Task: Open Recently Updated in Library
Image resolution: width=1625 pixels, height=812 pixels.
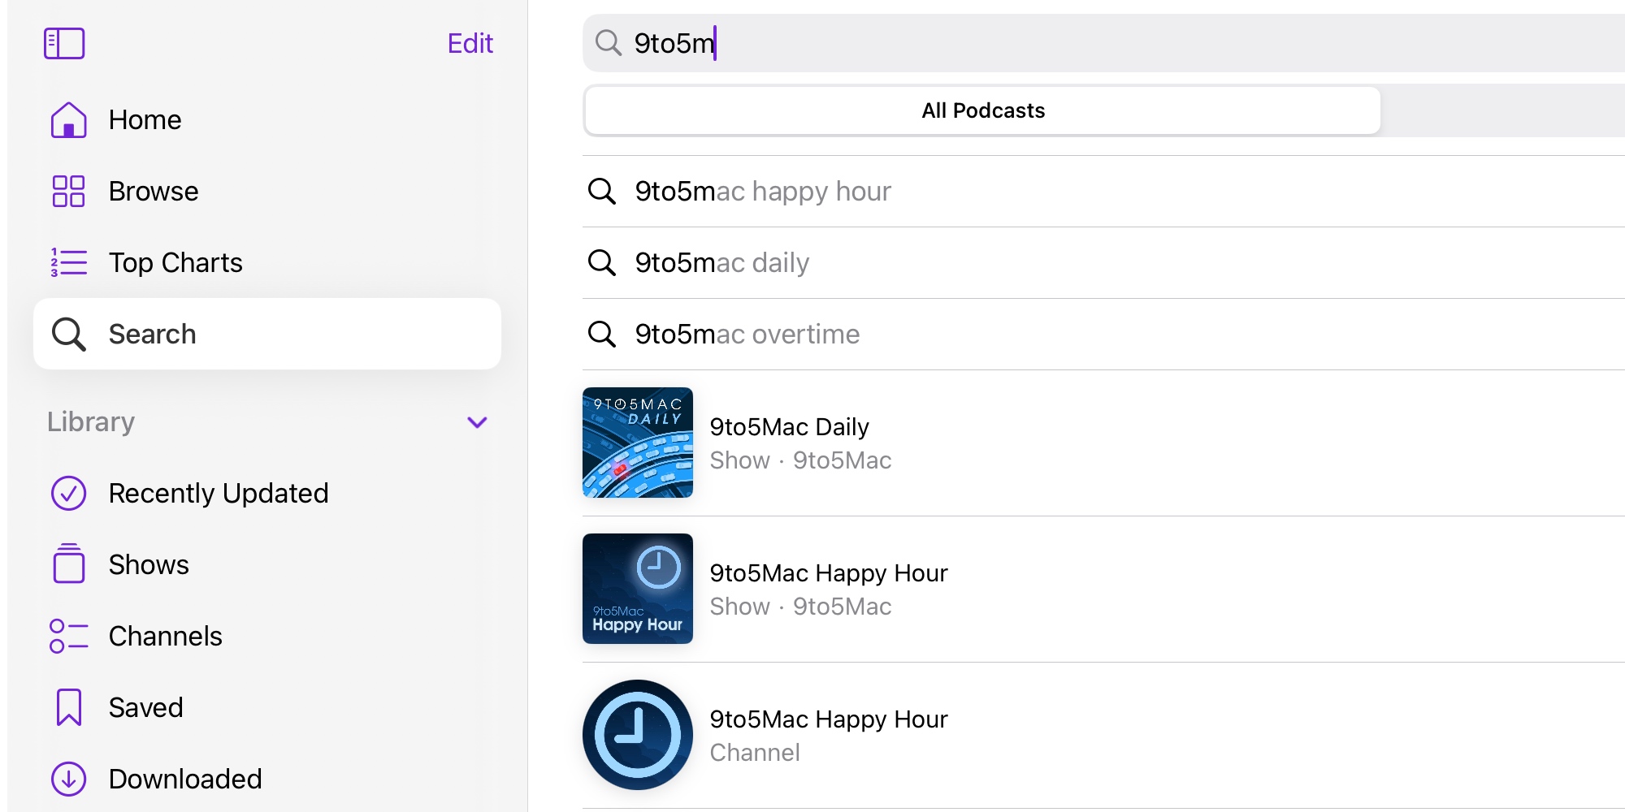Action: [219, 492]
